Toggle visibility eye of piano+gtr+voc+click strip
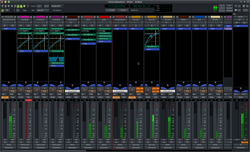The width and height of the screenshot is (250, 152). [15, 17]
